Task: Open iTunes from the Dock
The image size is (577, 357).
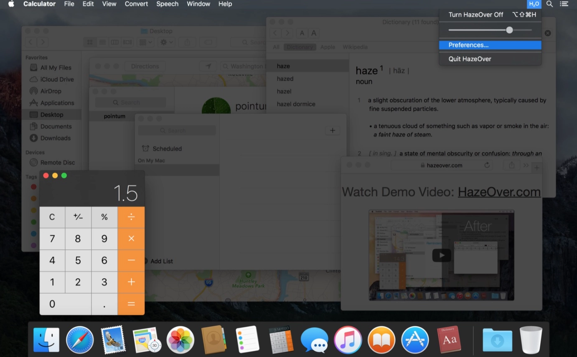Action: click(348, 340)
